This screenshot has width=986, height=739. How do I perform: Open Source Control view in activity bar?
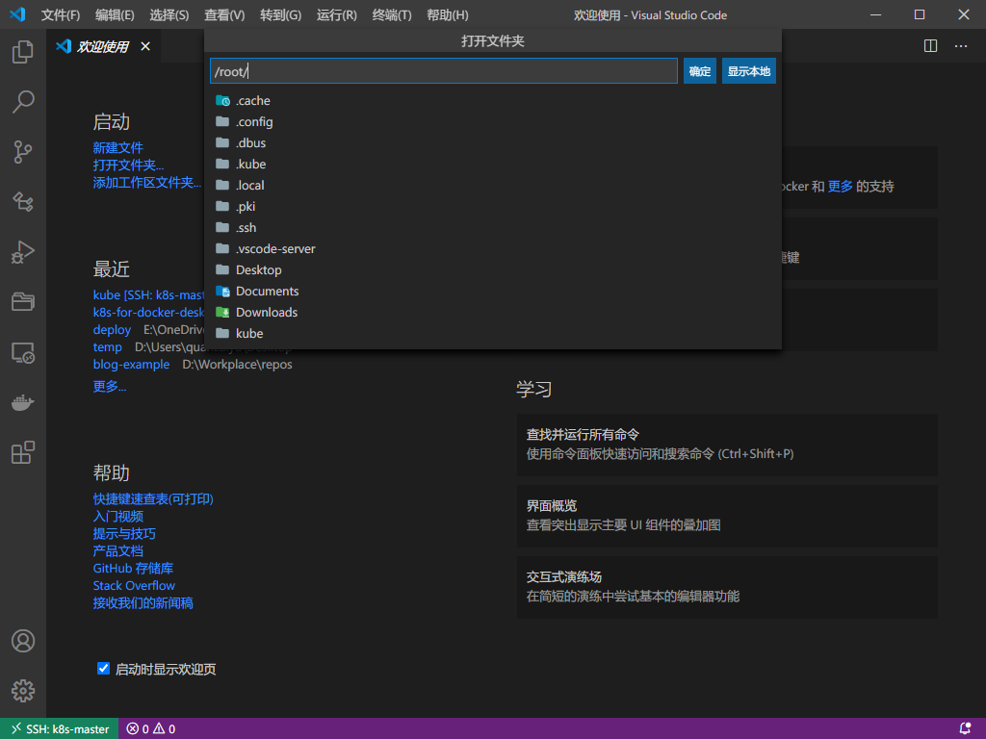23,152
